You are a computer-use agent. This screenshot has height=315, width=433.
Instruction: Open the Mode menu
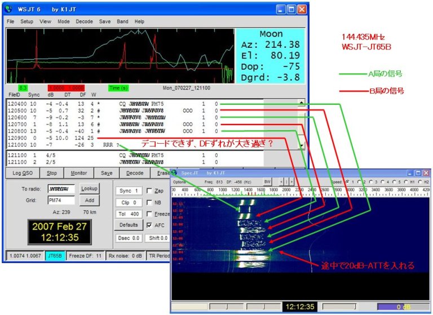64,21
